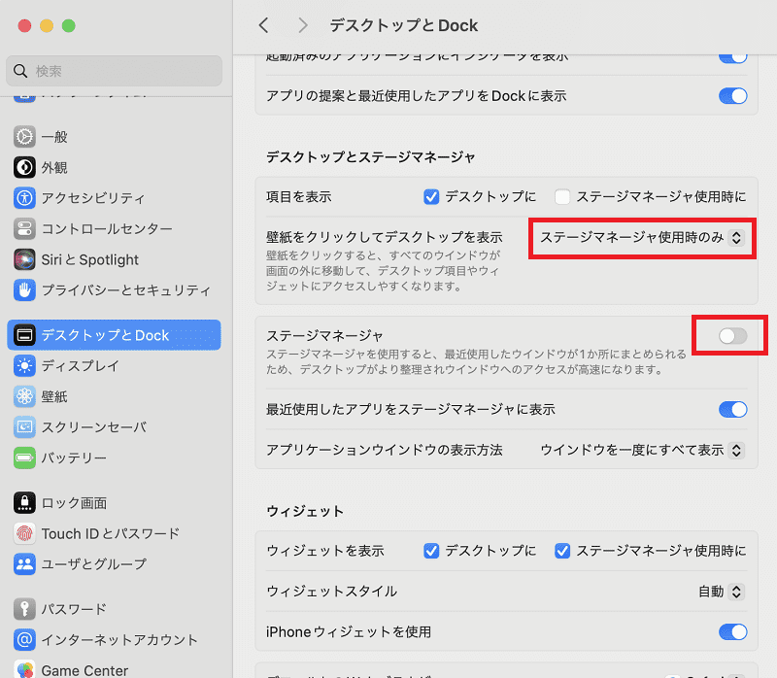777x678 pixels.
Task: Click the Touch ID fingerprint icon
Action: tap(24, 534)
